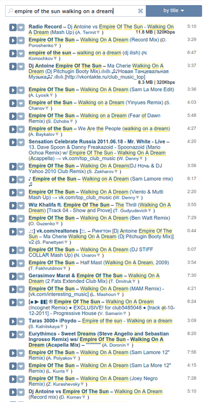
Task: Open download arrow menu for Record Mix track
Action: (x=21, y=40)
